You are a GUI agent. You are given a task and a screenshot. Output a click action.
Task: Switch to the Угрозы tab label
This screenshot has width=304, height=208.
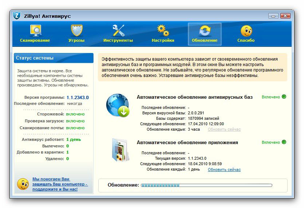pyautogui.click(x=76, y=40)
